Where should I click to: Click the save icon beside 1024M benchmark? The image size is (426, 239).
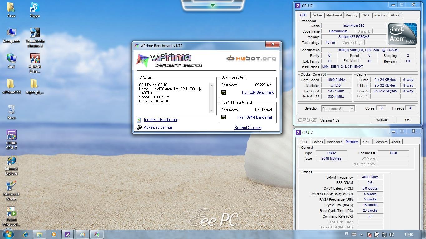pos(224,117)
